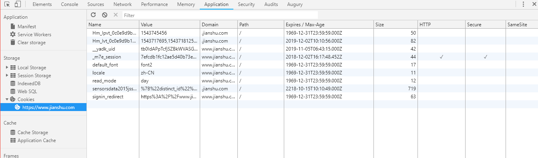This screenshot has height=158, width=538.
Task: Sort by the Secure column header
Action: 485,24
